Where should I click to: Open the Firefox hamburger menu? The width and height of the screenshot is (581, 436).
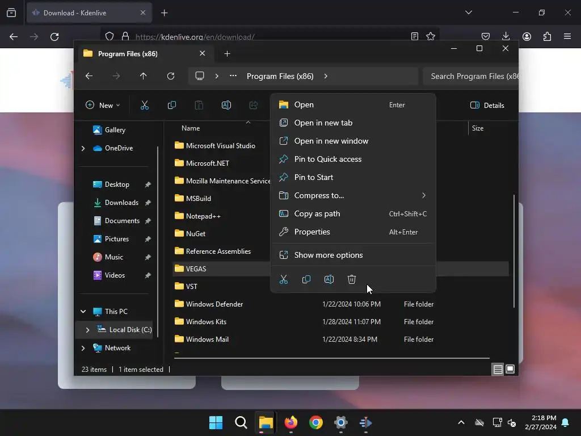567,36
